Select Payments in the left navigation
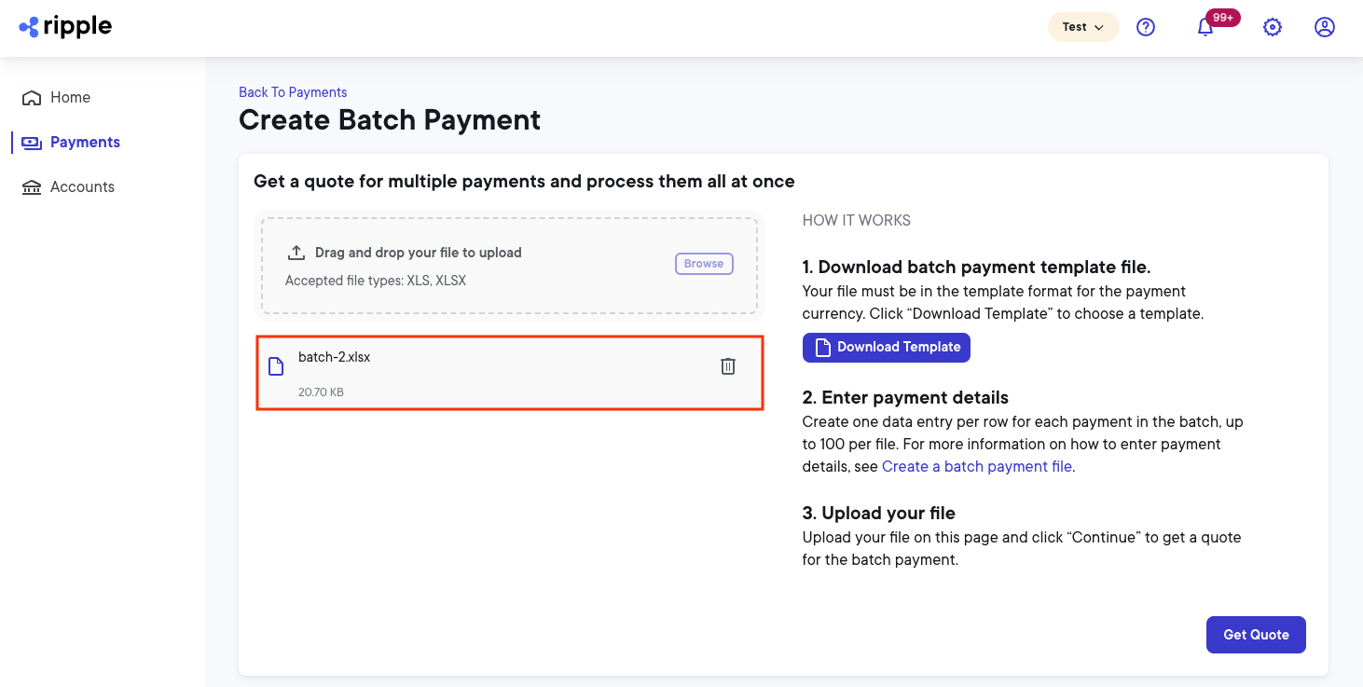The width and height of the screenshot is (1363, 687). click(x=85, y=142)
